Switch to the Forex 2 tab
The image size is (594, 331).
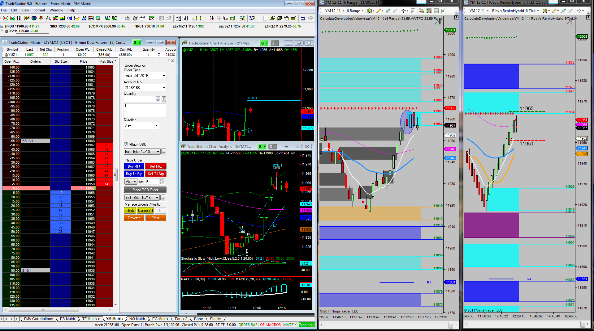[181, 319]
